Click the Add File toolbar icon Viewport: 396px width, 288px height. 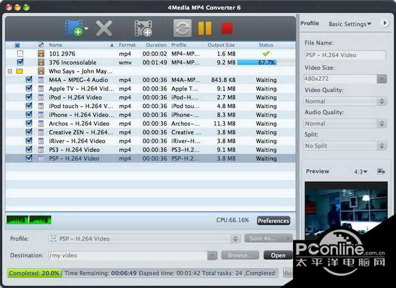[73, 28]
